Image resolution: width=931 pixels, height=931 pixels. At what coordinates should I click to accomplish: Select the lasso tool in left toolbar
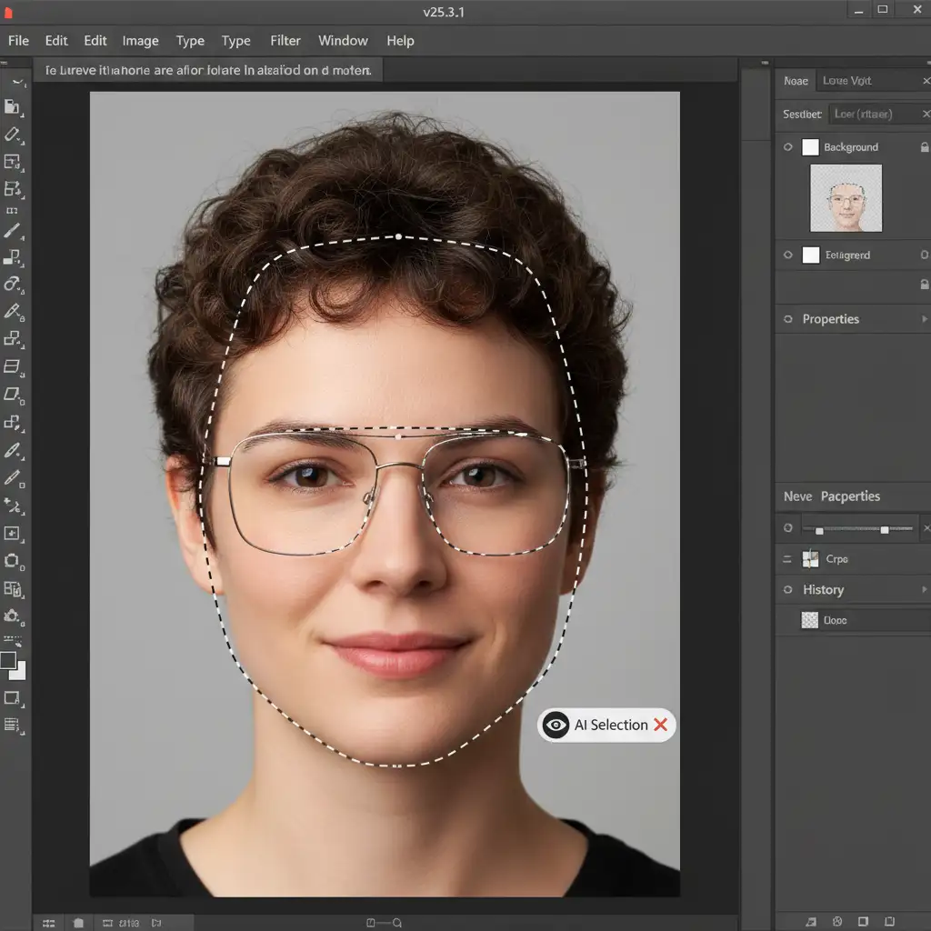pos(12,283)
